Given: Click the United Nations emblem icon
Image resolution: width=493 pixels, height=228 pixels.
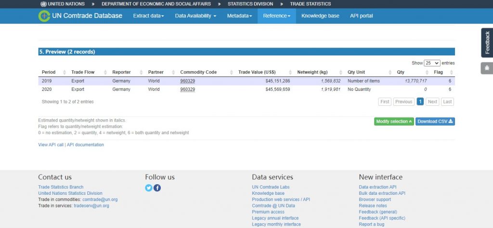Looking at the screenshot, I should (43, 4).
